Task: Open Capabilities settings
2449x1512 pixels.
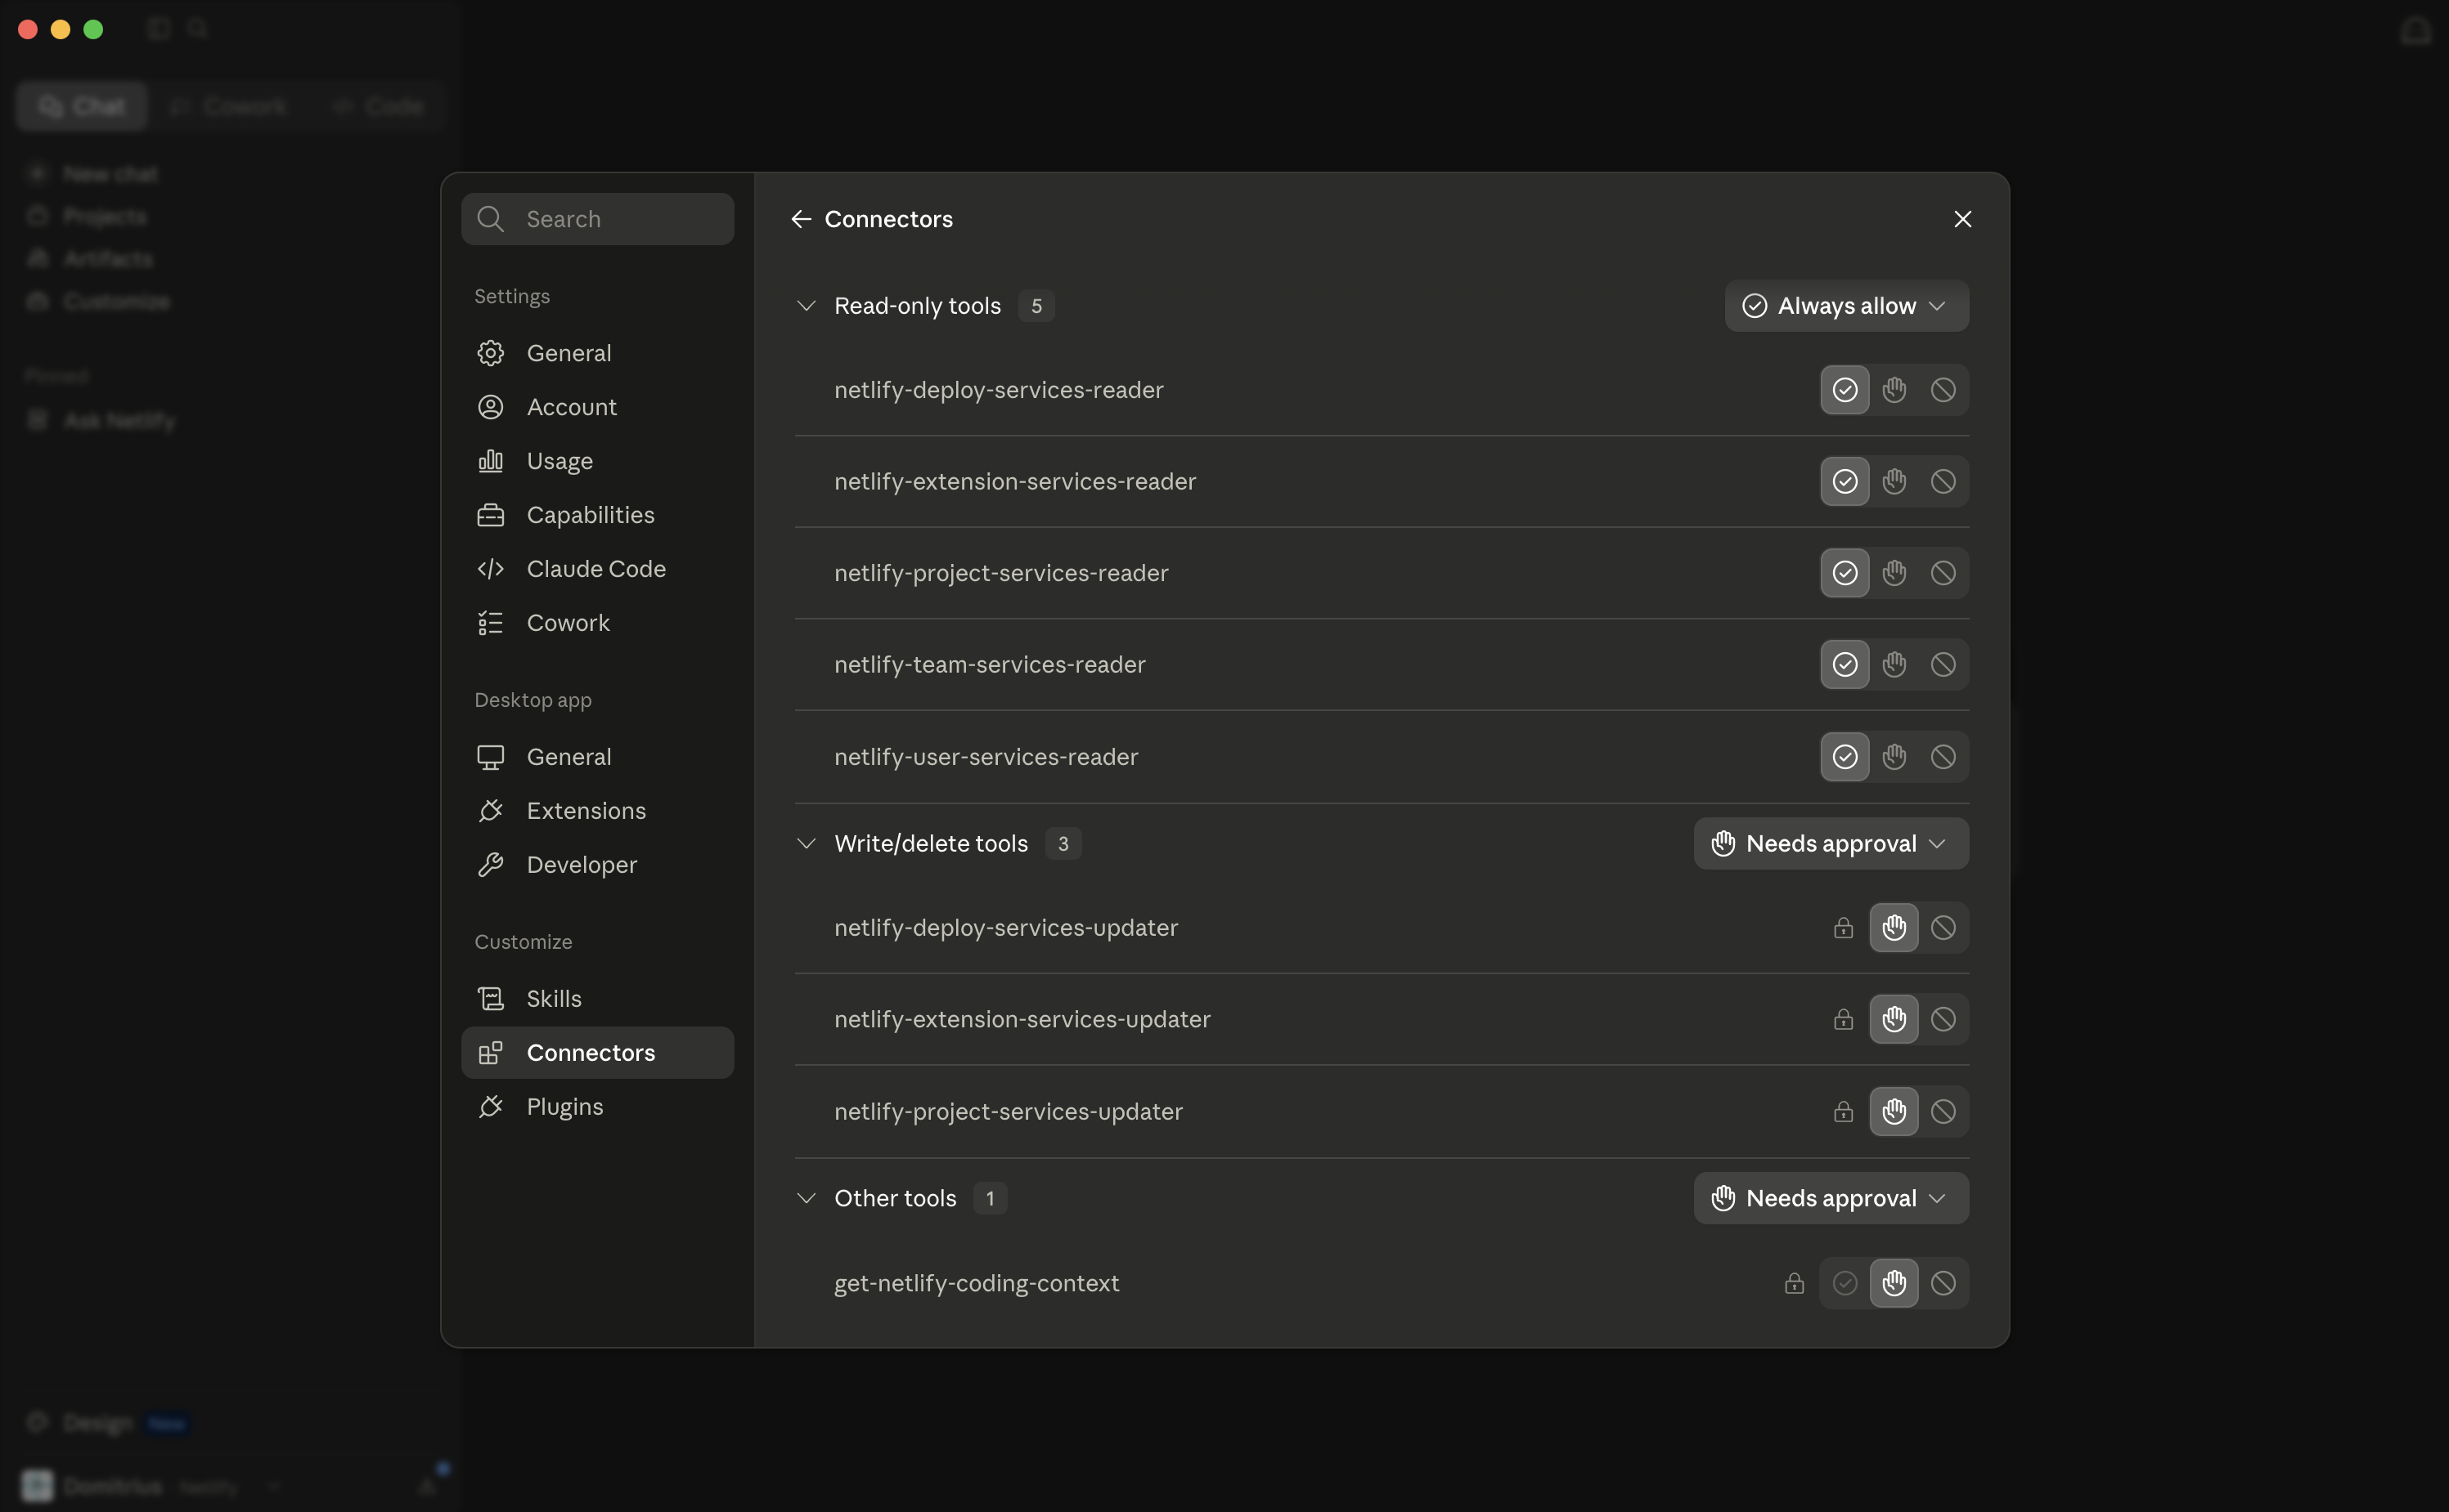Action: [x=597, y=515]
